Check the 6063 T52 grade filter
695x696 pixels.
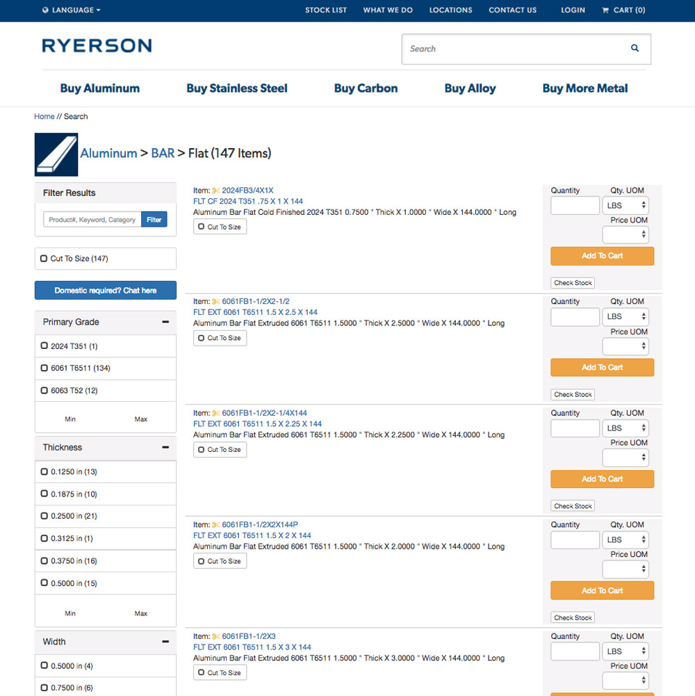(44, 391)
